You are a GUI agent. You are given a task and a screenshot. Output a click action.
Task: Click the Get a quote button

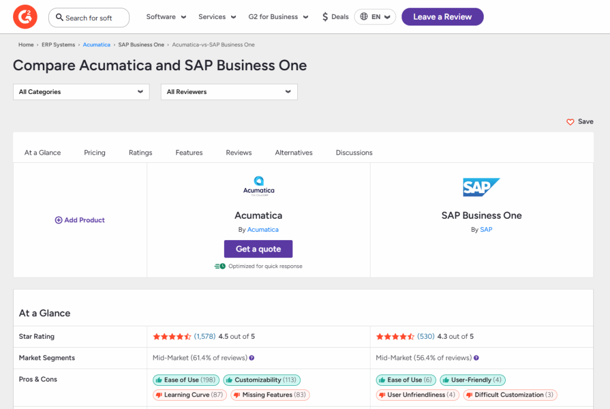pos(258,248)
